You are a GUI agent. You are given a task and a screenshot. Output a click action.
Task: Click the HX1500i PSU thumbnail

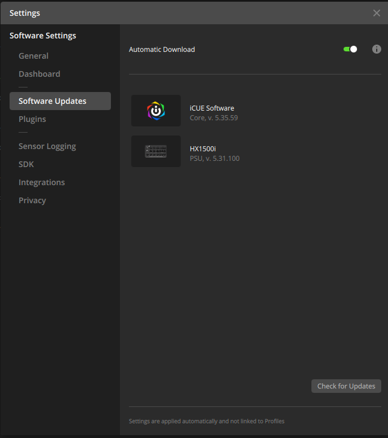tap(156, 151)
